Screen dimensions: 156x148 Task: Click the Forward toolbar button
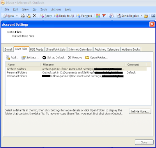point(84,16)
